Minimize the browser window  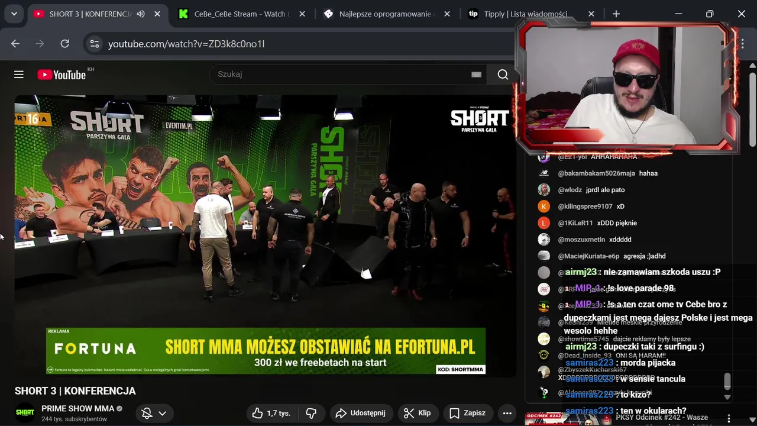[x=678, y=14]
